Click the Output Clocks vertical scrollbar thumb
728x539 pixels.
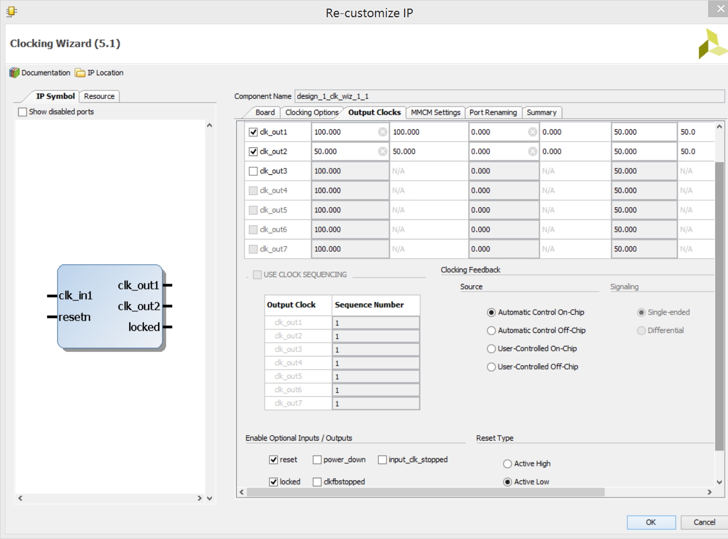click(719, 306)
